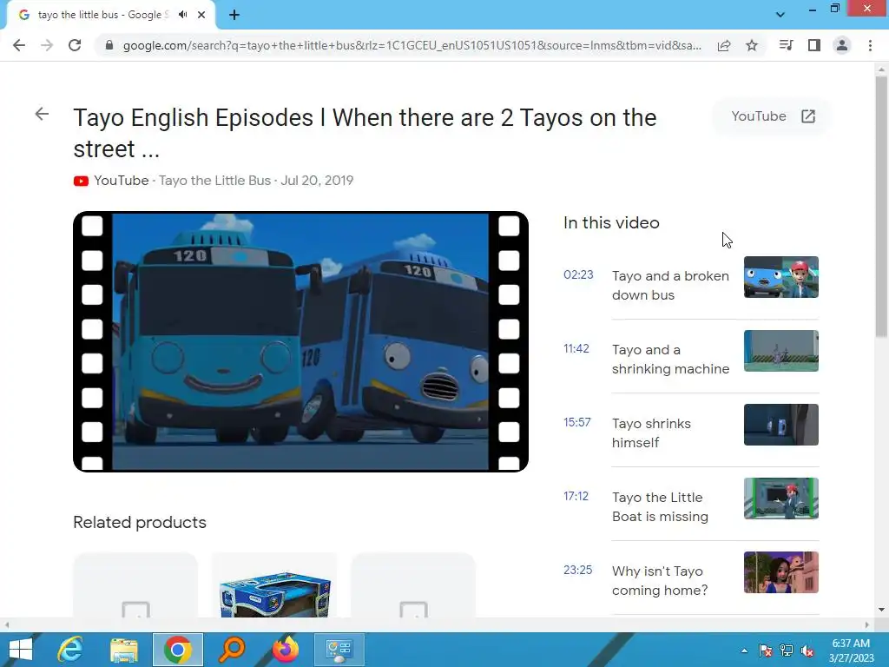The width and height of the screenshot is (889, 667).
Task: Click the Tayo shrinks himself thumbnail
Action: pyautogui.click(x=780, y=424)
